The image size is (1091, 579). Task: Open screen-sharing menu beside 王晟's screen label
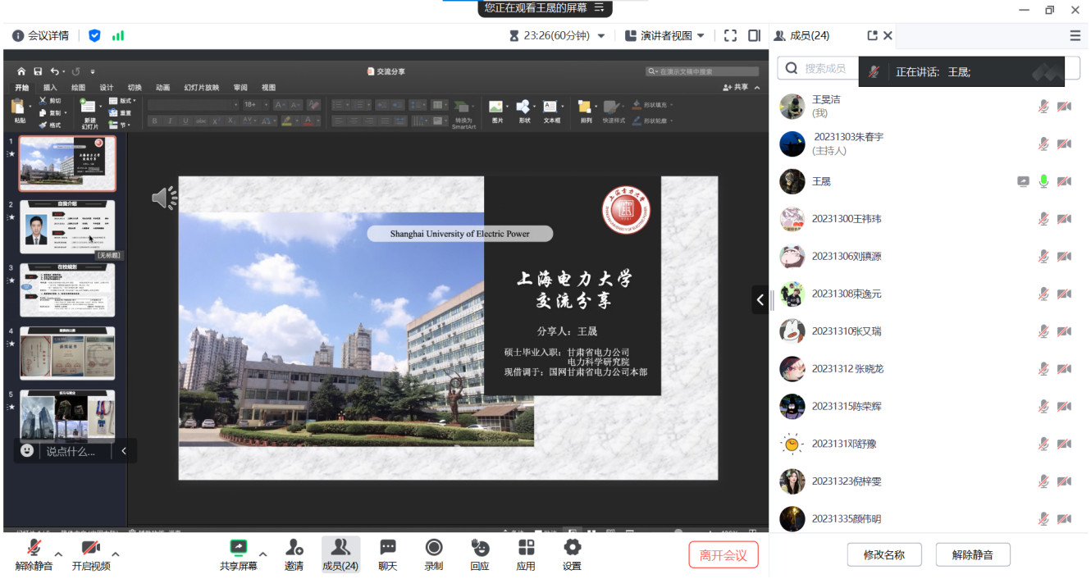click(599, 8)
